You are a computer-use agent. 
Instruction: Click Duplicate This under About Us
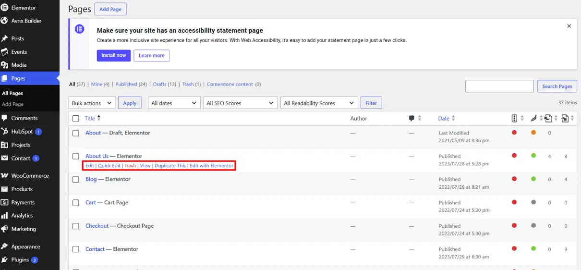(x=170, y=166)
